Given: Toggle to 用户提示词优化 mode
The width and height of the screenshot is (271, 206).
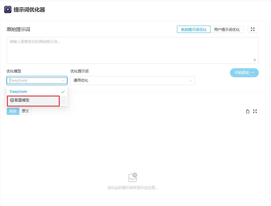Looking at the screenshot, I should click(228, 29).
